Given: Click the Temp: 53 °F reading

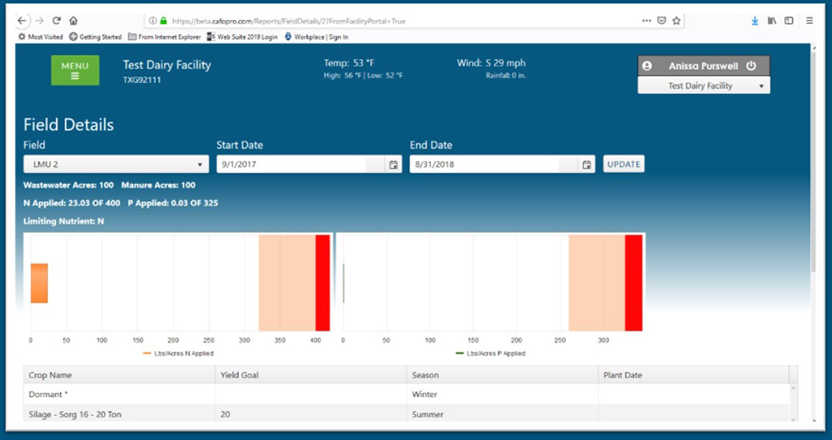Looking at the screenshot, I should point(349,62).
